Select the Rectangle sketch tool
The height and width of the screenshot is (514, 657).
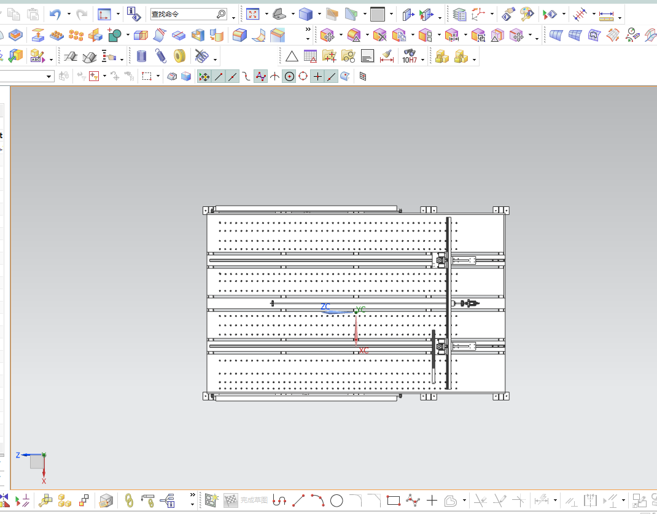(394, 500)
